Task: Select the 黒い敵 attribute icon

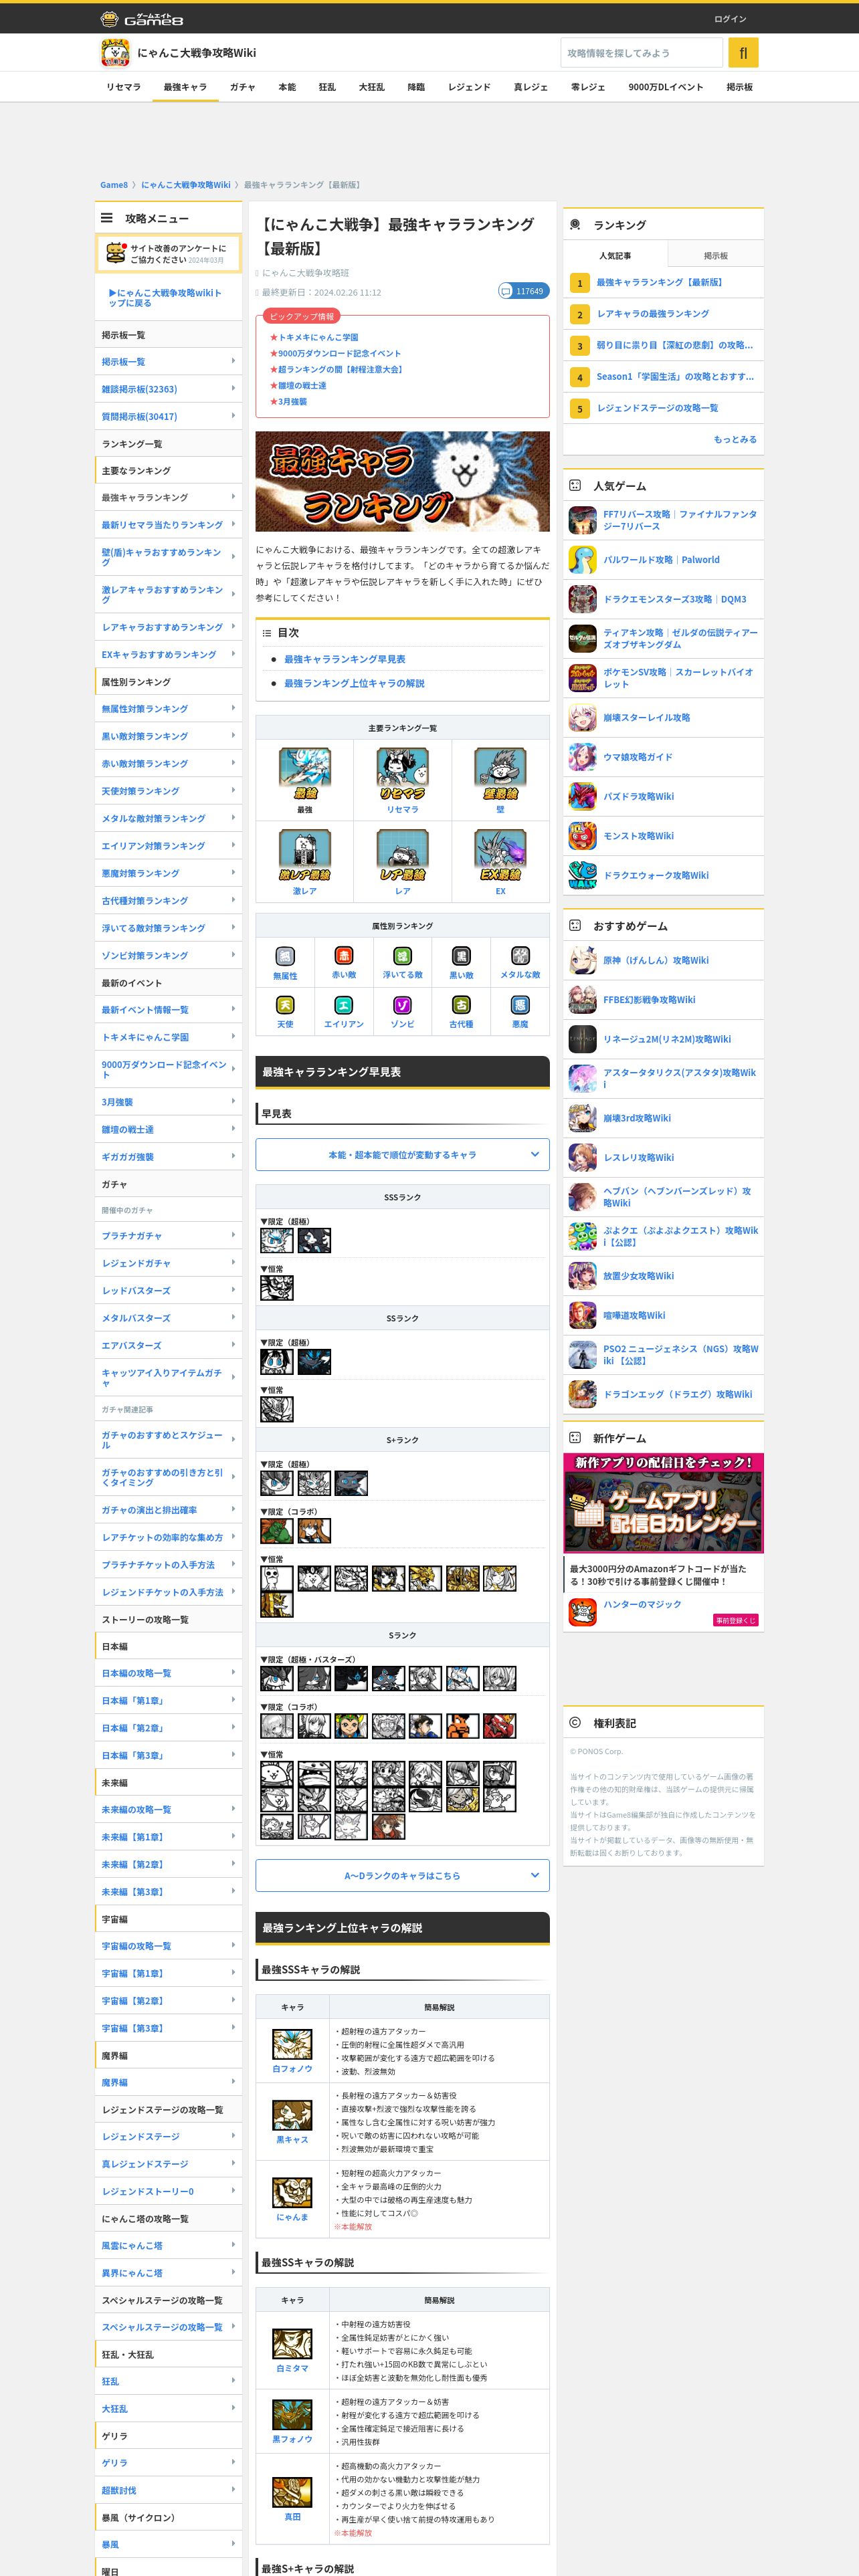Action: tap(461, 956)
